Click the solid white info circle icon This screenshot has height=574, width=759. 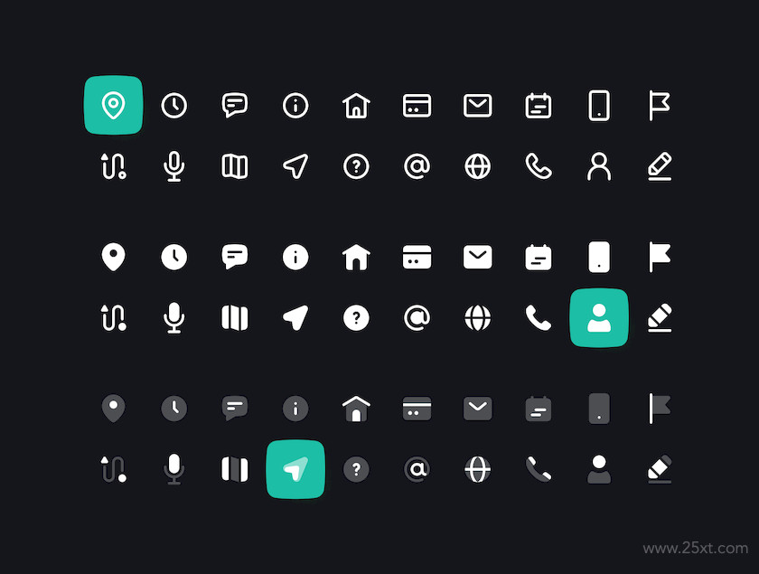(x=295, y=257)
